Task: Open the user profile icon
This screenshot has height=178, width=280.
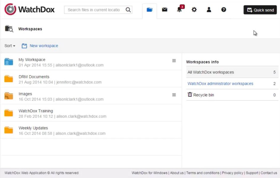Action: tap(209, 10)
